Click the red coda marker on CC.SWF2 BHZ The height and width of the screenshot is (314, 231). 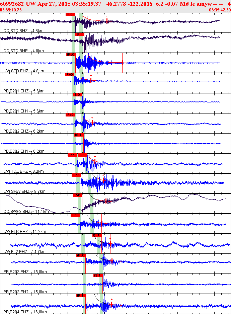pyautogui.click(x=106, y=201)
